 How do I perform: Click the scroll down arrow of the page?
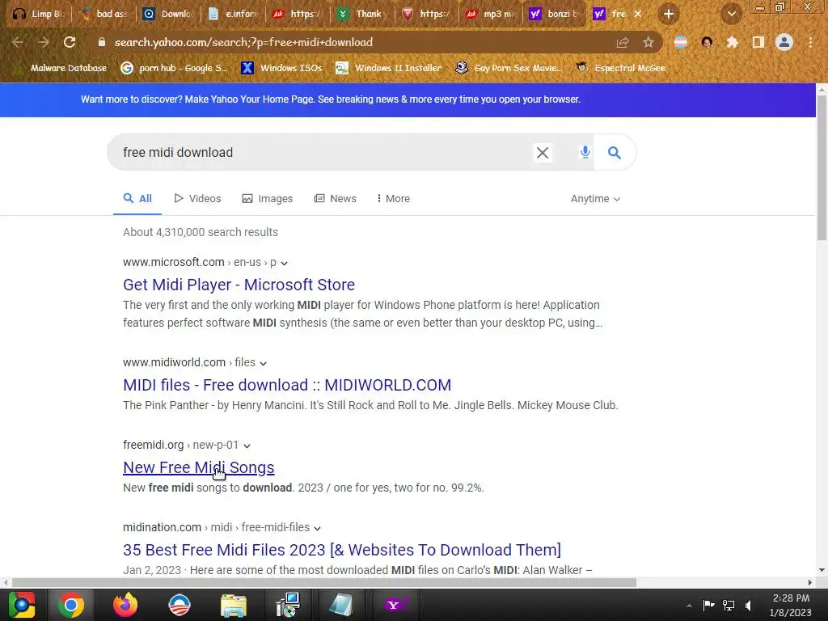coord(822,570)
